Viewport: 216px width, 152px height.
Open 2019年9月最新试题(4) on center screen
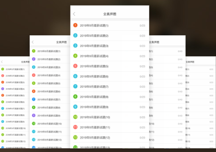110,56
